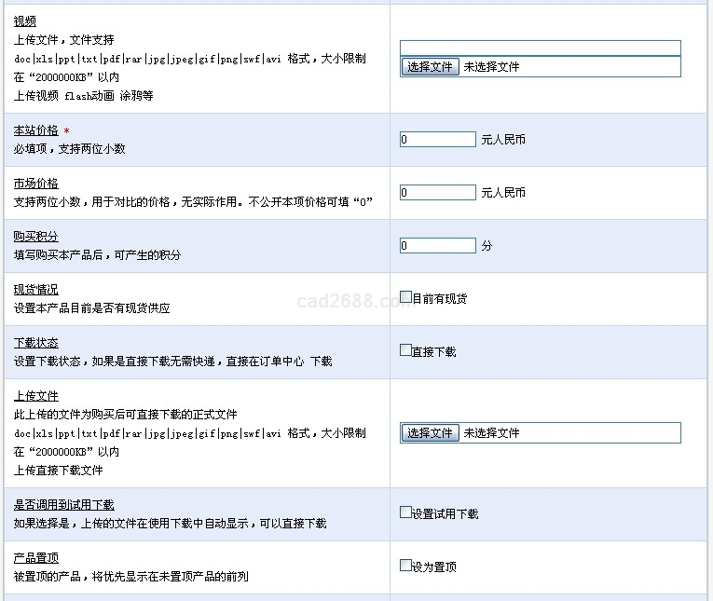Select the underlined 市场价格 label

[36, 184]
